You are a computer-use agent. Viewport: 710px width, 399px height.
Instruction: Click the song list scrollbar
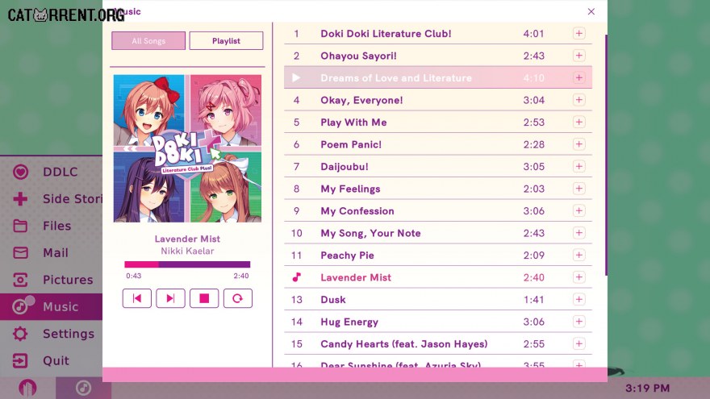(606, 155)
